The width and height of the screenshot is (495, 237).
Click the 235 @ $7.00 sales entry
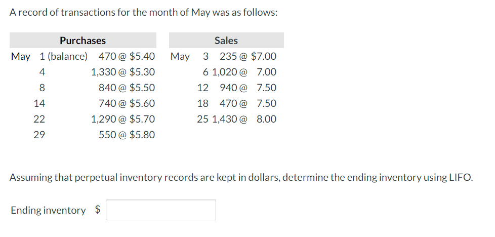(248, 56)
